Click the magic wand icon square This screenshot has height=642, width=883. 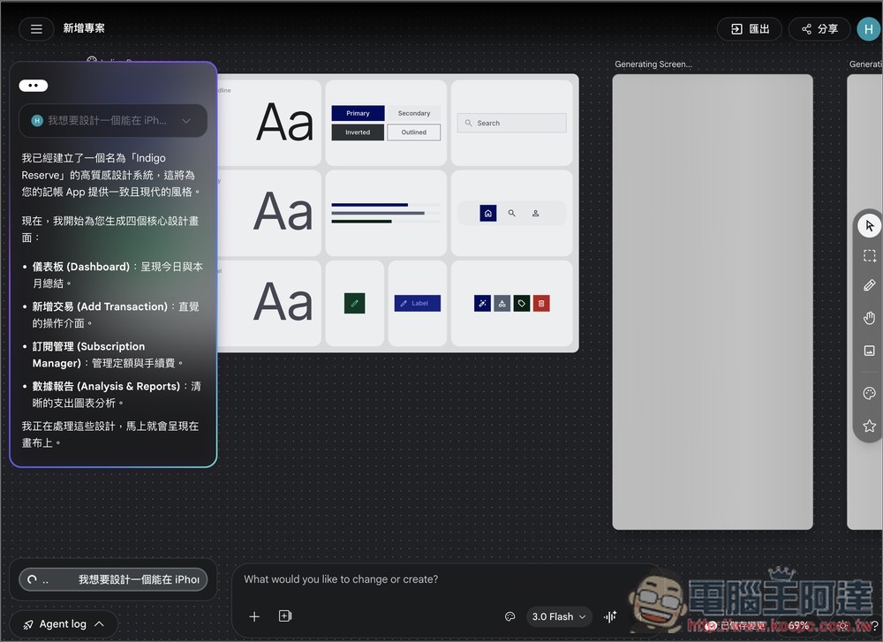[482, 304]
